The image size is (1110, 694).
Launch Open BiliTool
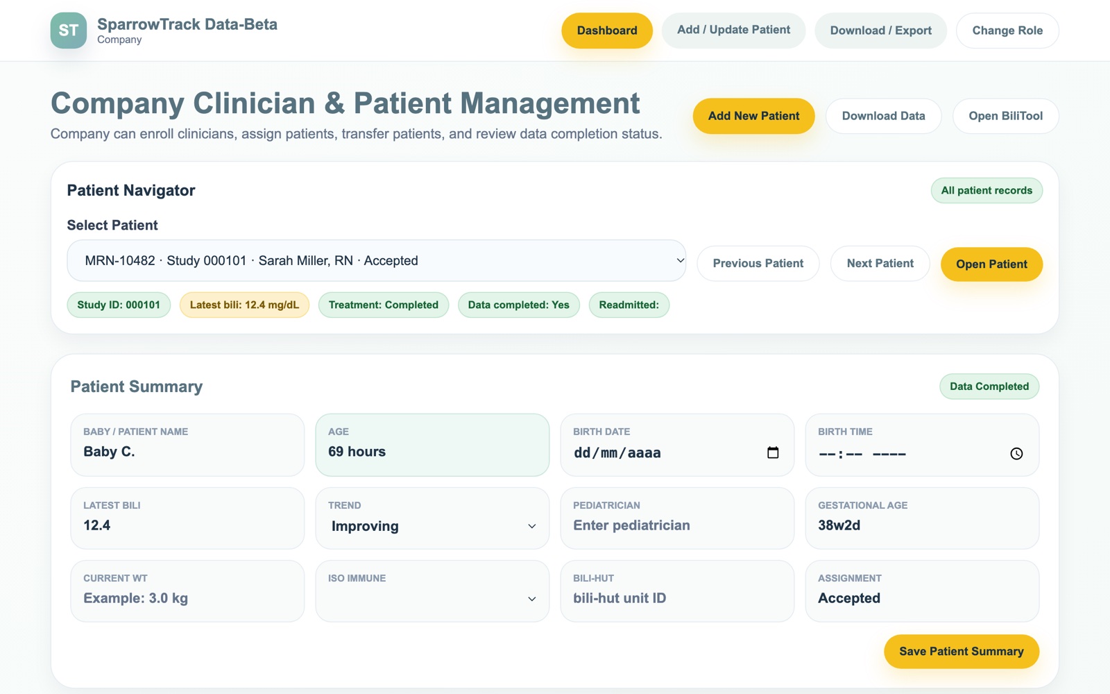[1005, 116]
